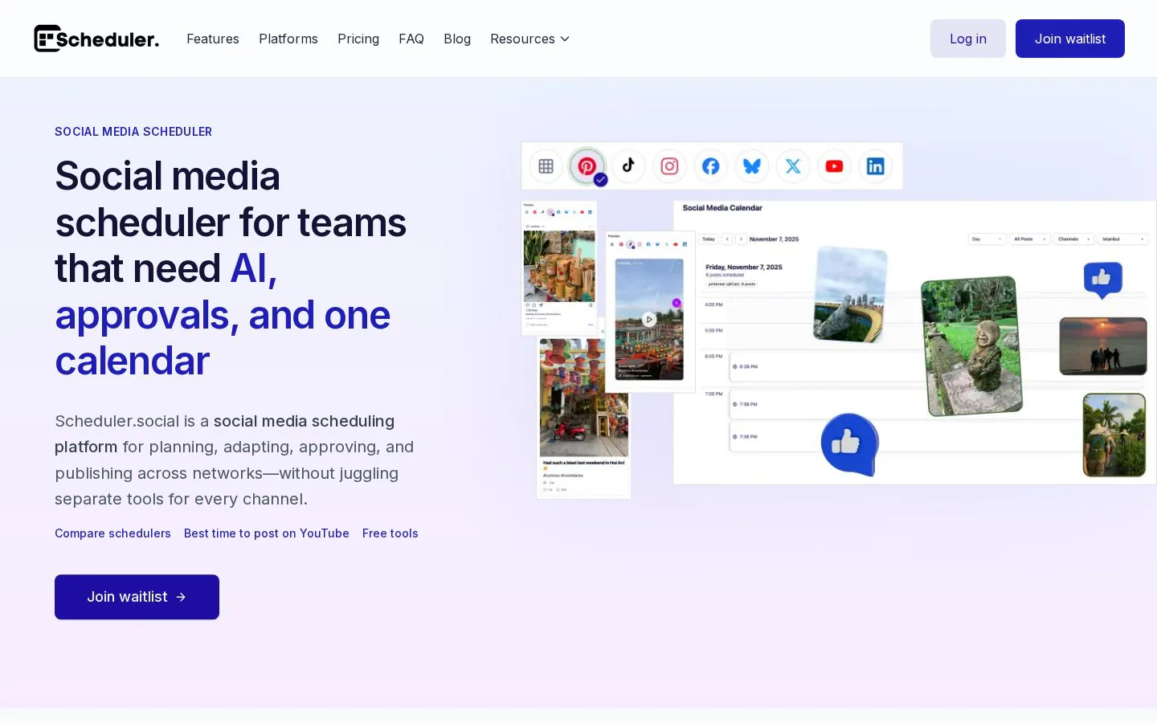Select the X (Twitter) channel icon

[793, 166]
